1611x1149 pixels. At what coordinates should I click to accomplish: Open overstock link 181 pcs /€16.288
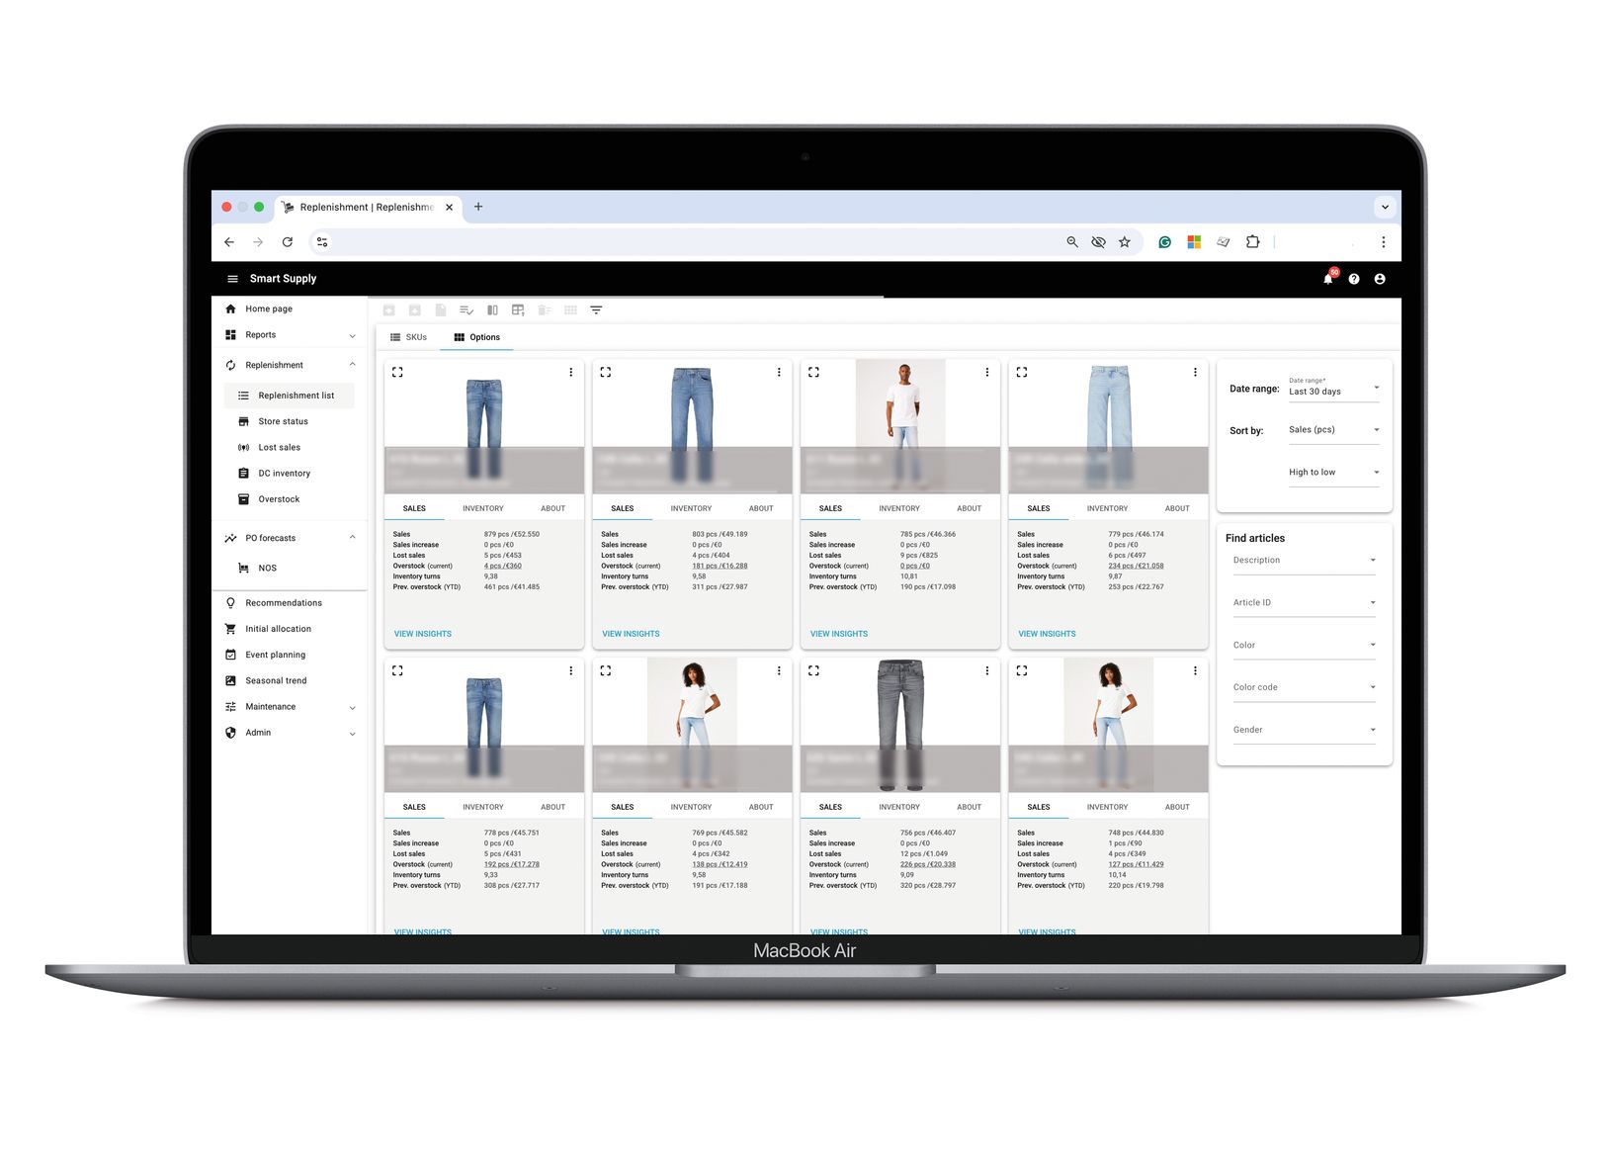(x=720, y=567)
